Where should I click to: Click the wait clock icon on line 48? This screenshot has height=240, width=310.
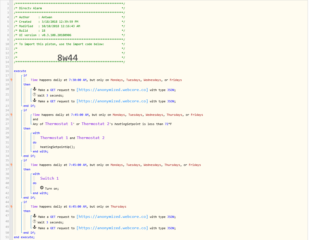(34, 221)
